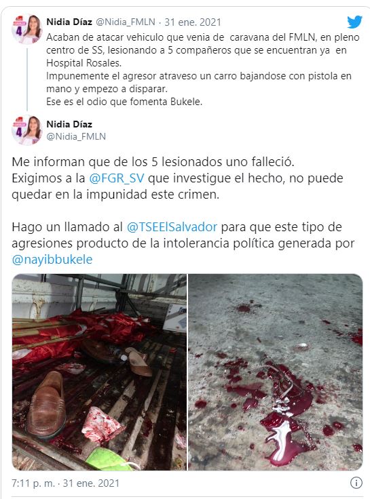Open Nidia Díaz avatar on parent tweet
The image size is (370, 499).
[27, 29]
